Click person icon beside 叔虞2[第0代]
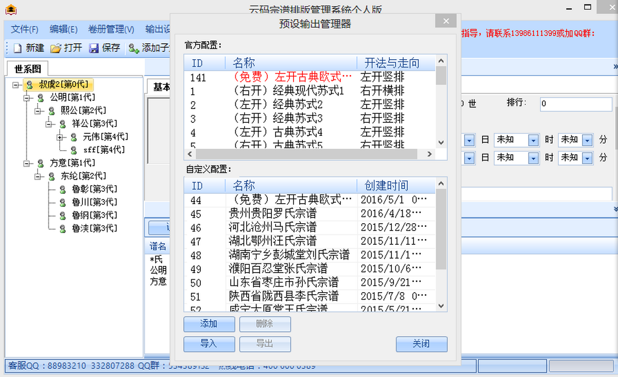The width and height of the screenshot is (618, 377). click(30, 84)
